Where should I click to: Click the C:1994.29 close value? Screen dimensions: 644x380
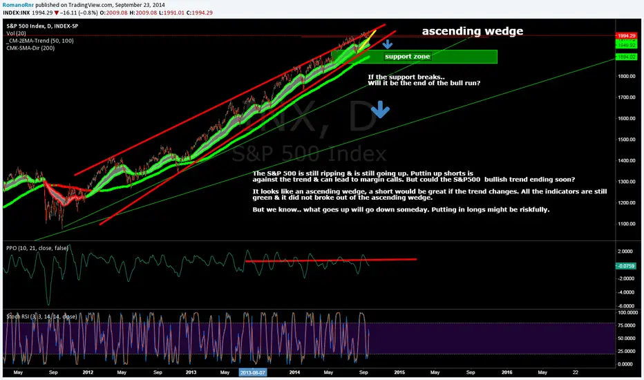200,12
